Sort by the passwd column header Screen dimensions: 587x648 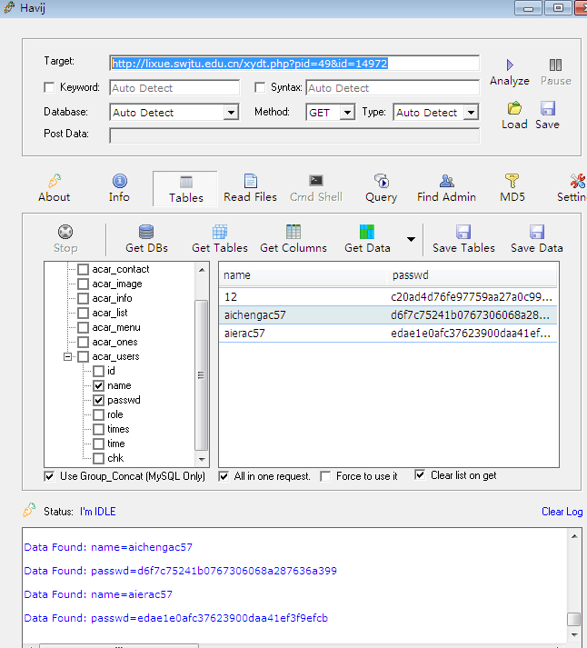click(x=472, y=275)
